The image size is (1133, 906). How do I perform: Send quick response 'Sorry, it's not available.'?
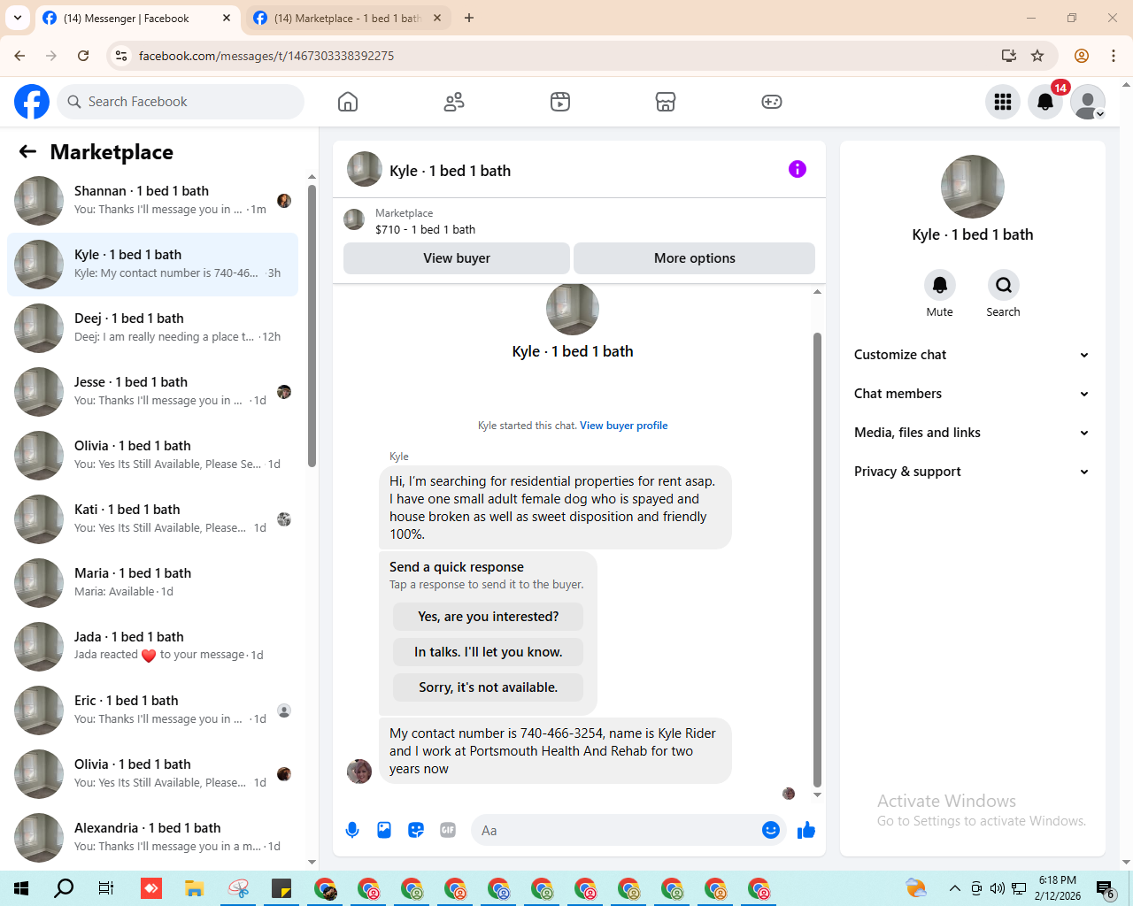pyautogui.click(x=489, y=687)
